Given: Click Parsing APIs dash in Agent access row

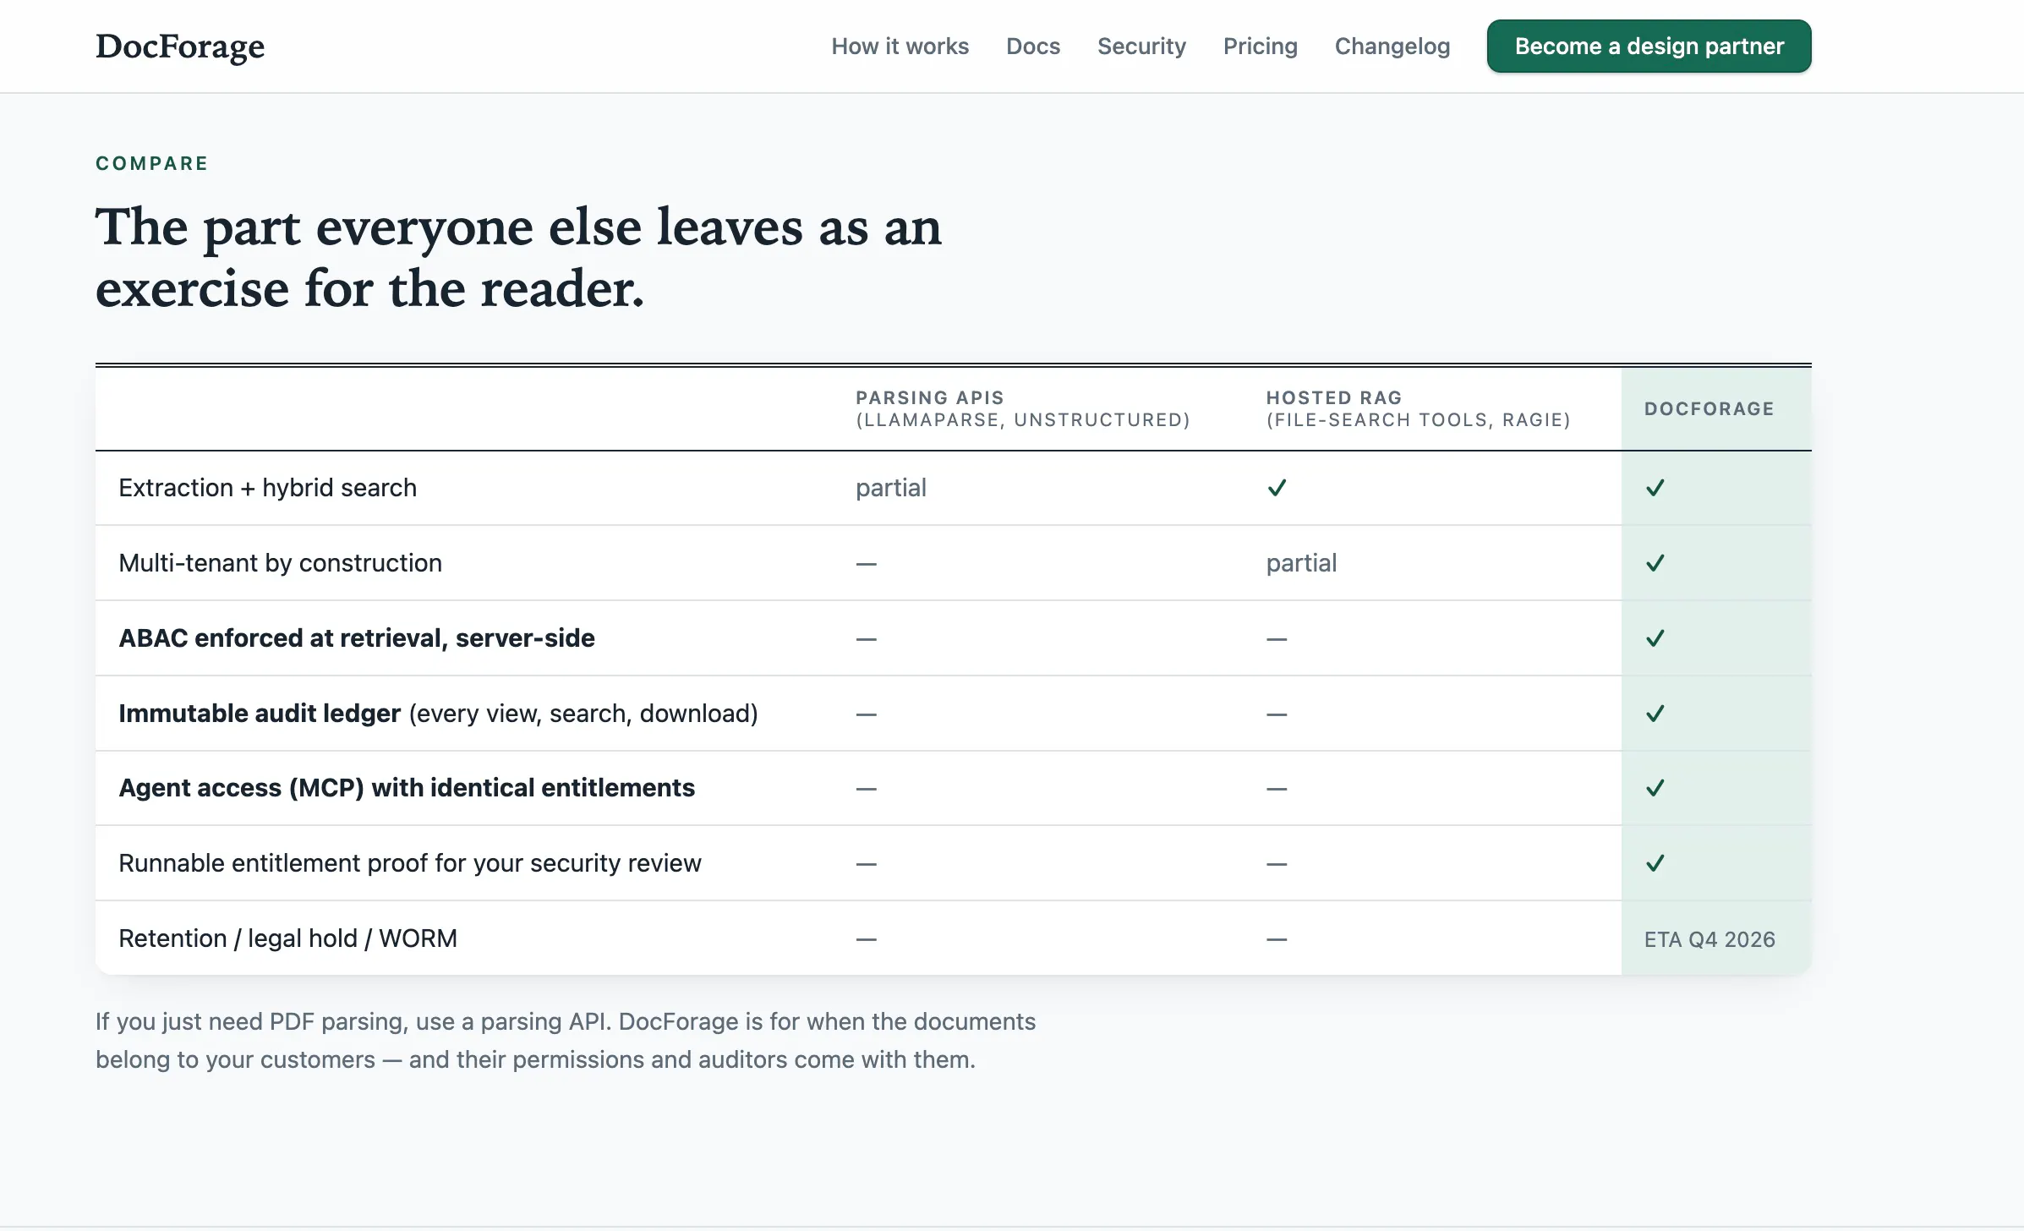Looking at the screenshot, I should point(866,789).
